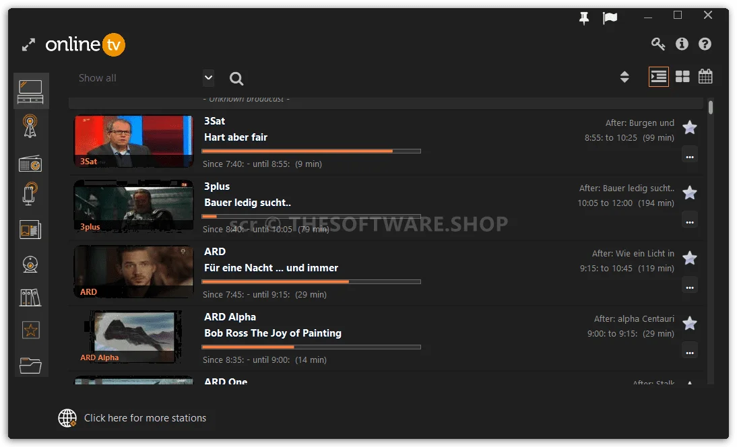Click the '3plus' station name heading

click(x=217, y=186)
